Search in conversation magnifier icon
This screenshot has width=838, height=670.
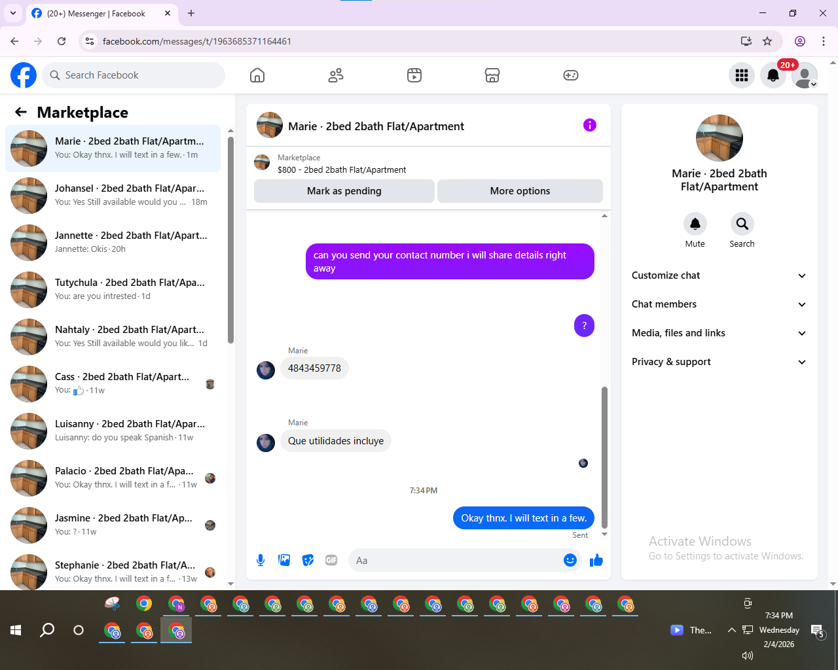pyautogui.click(x=742, y=224)
